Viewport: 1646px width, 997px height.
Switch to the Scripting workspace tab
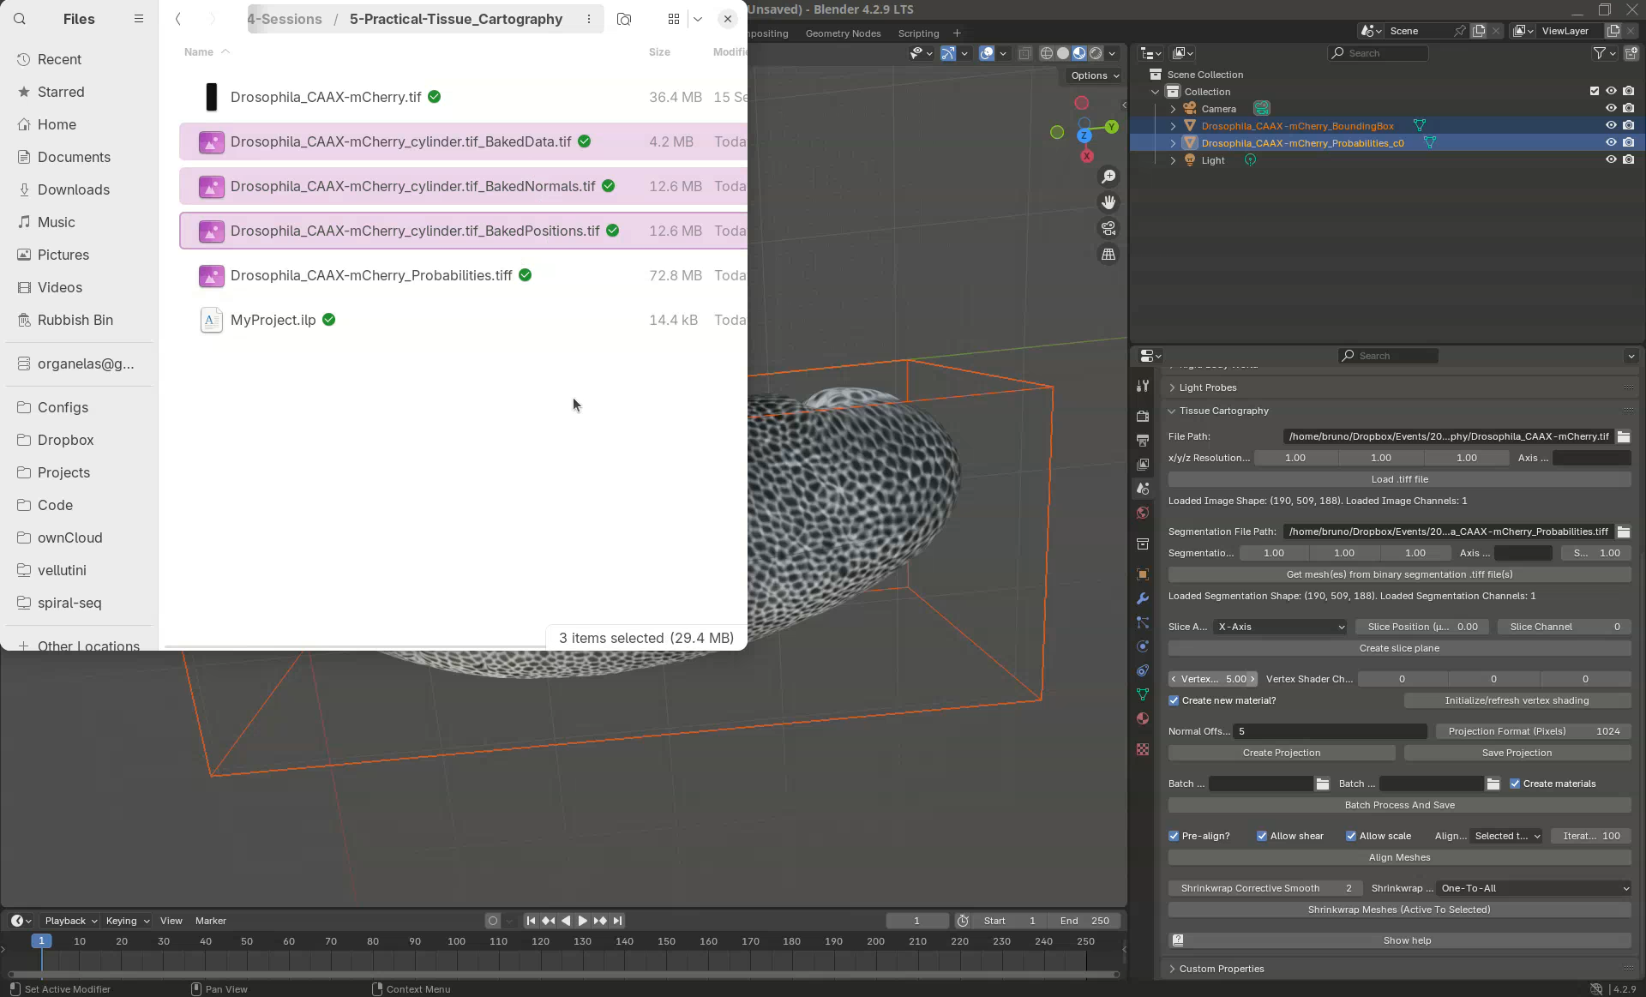click(918, 33)
